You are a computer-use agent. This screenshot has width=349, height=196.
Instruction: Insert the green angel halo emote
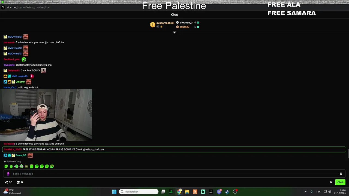click(x=32, y=166)
